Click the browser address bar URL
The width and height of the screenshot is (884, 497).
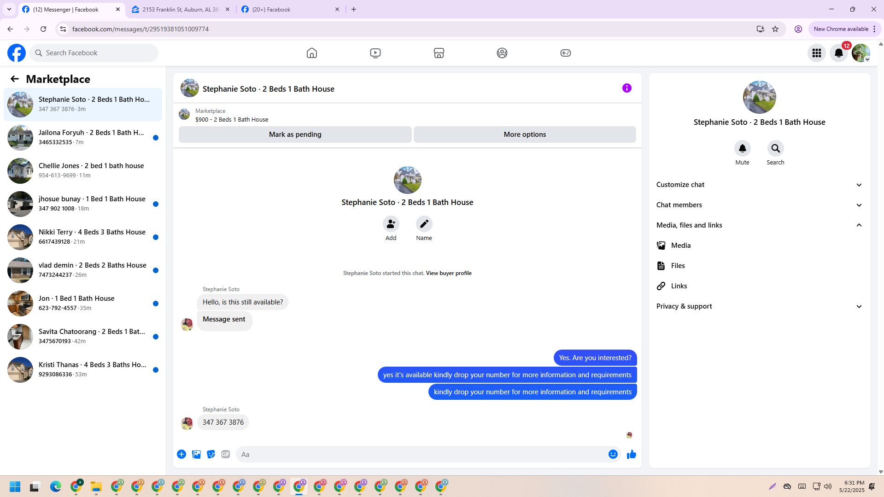click(141, 29)
